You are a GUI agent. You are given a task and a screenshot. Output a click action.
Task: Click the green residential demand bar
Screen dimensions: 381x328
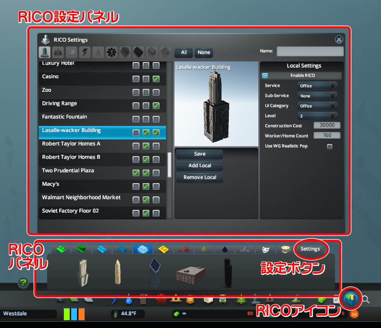66,314
